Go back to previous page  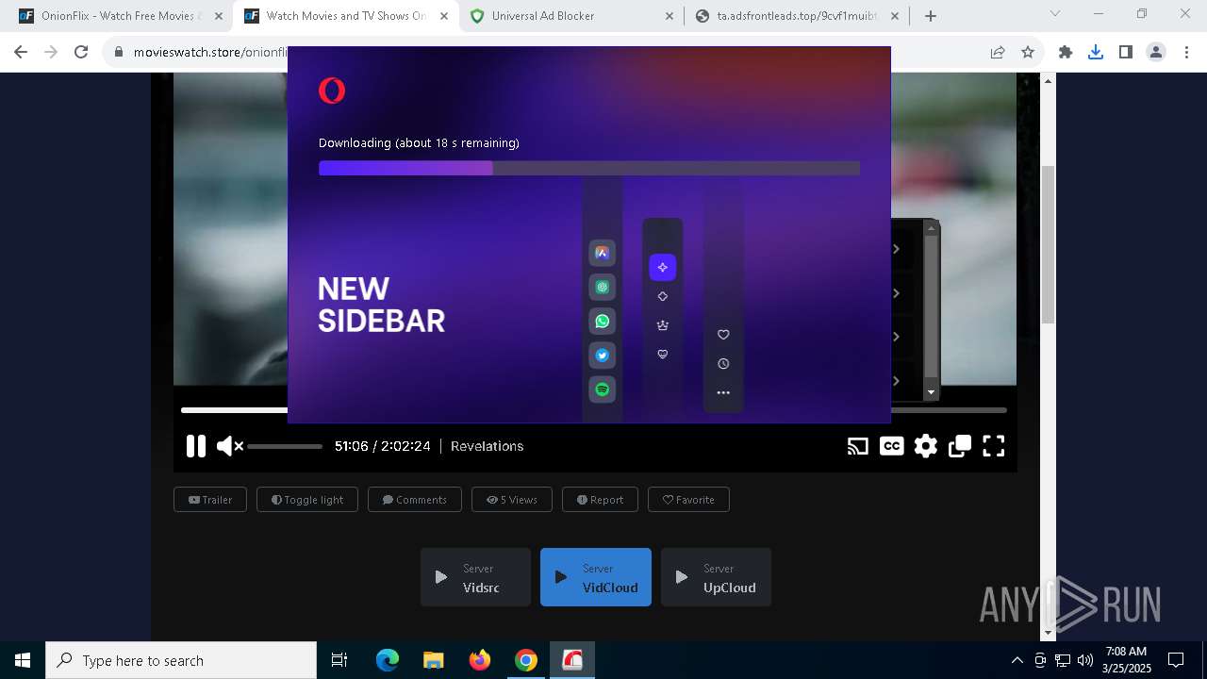point(21,53)
